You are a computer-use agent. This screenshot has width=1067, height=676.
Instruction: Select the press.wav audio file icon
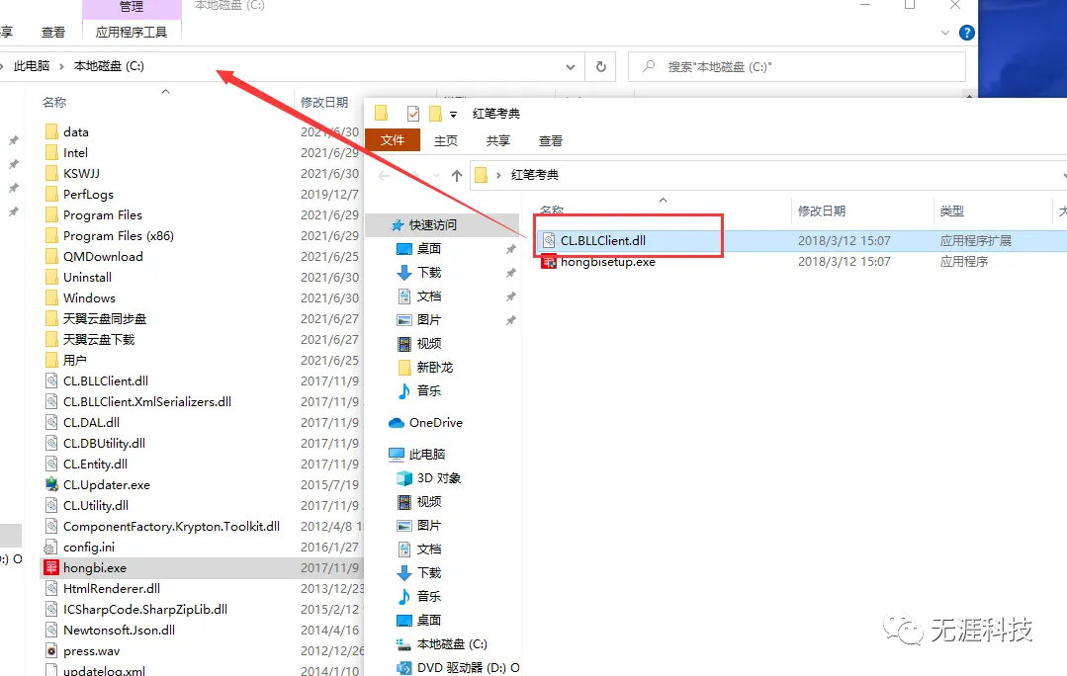coord(51,651)
